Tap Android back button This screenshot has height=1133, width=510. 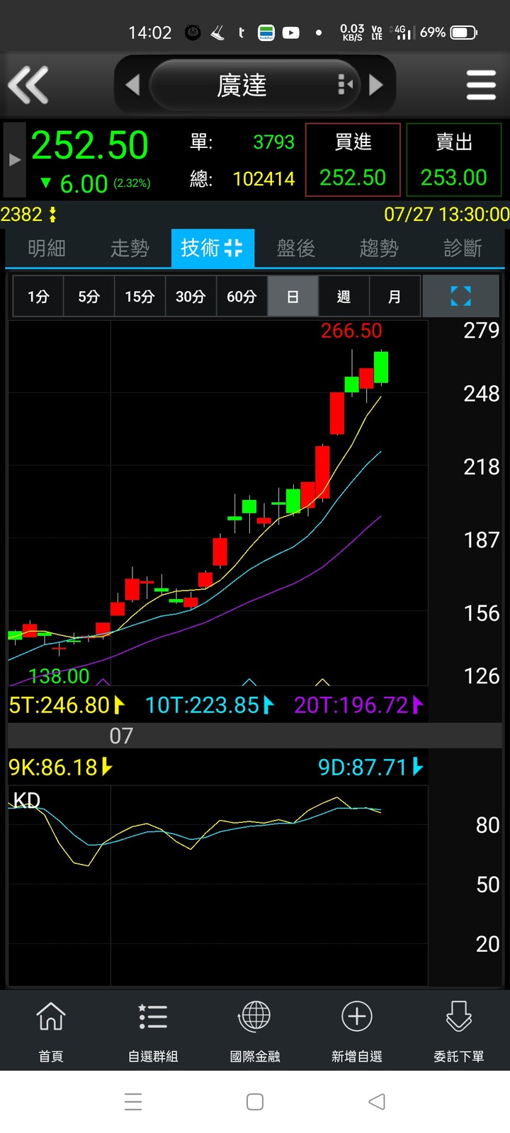(x=377, y=1102)
